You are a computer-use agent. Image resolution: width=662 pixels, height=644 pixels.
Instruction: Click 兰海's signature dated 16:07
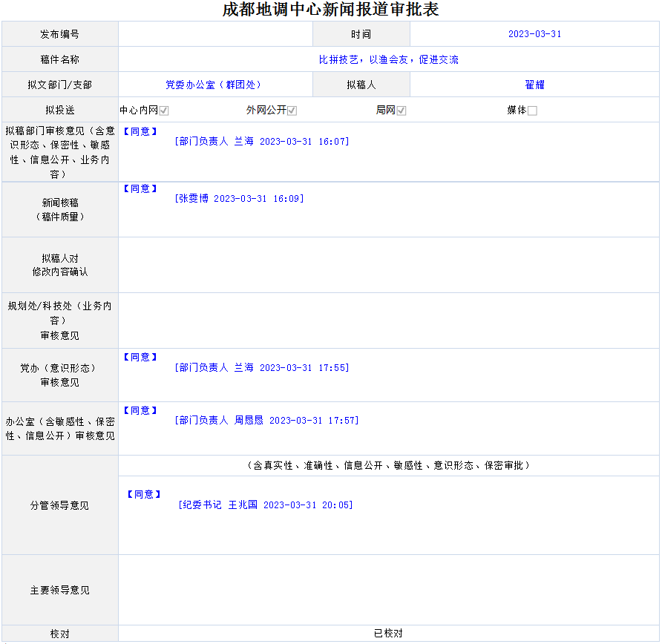(x=262, y=141)
